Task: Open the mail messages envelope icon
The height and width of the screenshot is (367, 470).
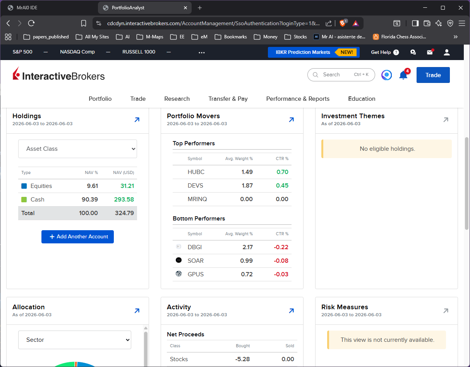Action: coord(430,52)
